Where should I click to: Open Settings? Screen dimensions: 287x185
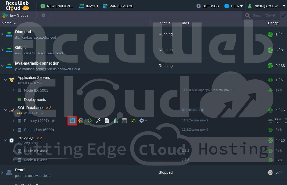[207, 6]
